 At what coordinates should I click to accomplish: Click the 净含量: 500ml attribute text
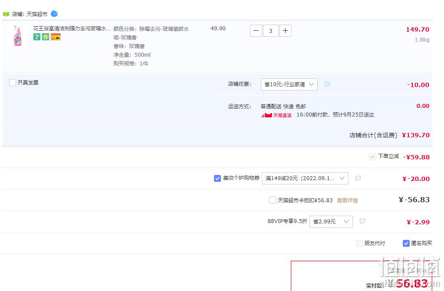tap(132, 55)
